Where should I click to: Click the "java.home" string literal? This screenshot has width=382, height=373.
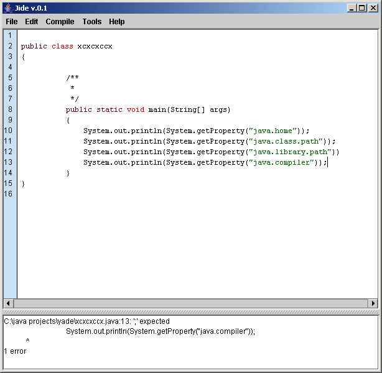click(x=274, y=131)
